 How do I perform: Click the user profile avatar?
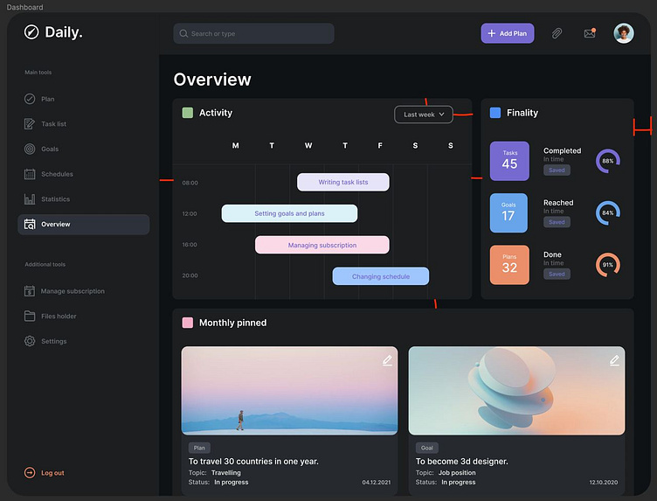[623, 33]
